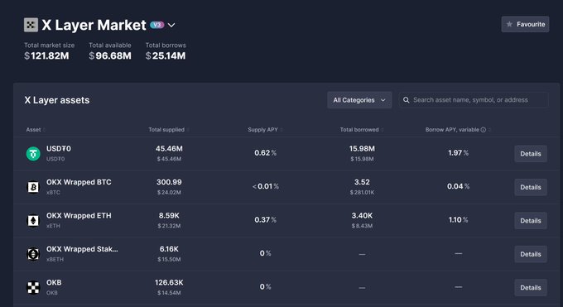Click the Favourite star button

525,24
